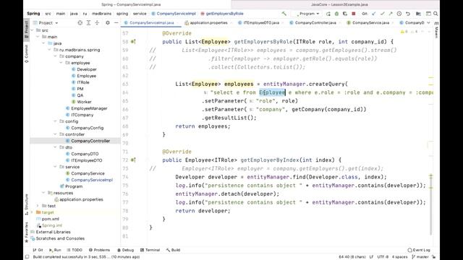Image resolution: width=463 pixels, height=260 pixels.
Task: Click the rerun Program icon in toolbar
Action: click(x=328, y=14)
